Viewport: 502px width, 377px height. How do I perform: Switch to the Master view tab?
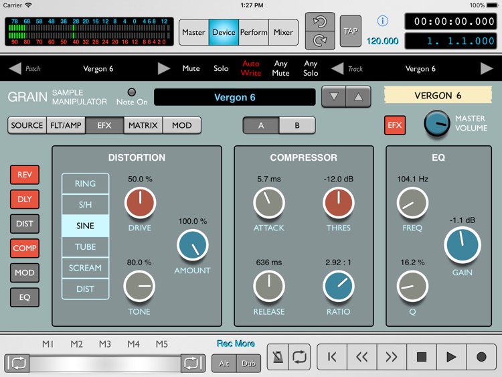[193, 32]
